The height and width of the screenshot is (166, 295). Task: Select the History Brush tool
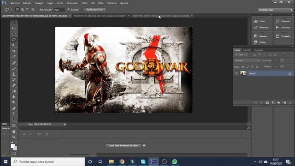(14, 80)
